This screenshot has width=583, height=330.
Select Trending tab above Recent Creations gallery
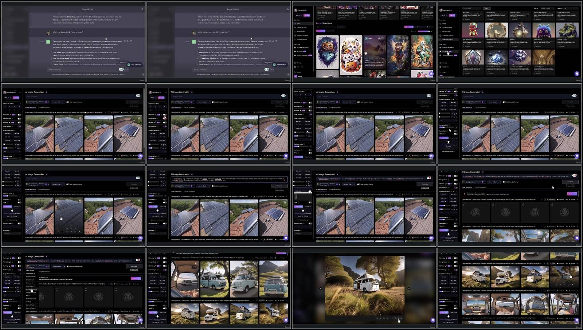click(409, 27)
